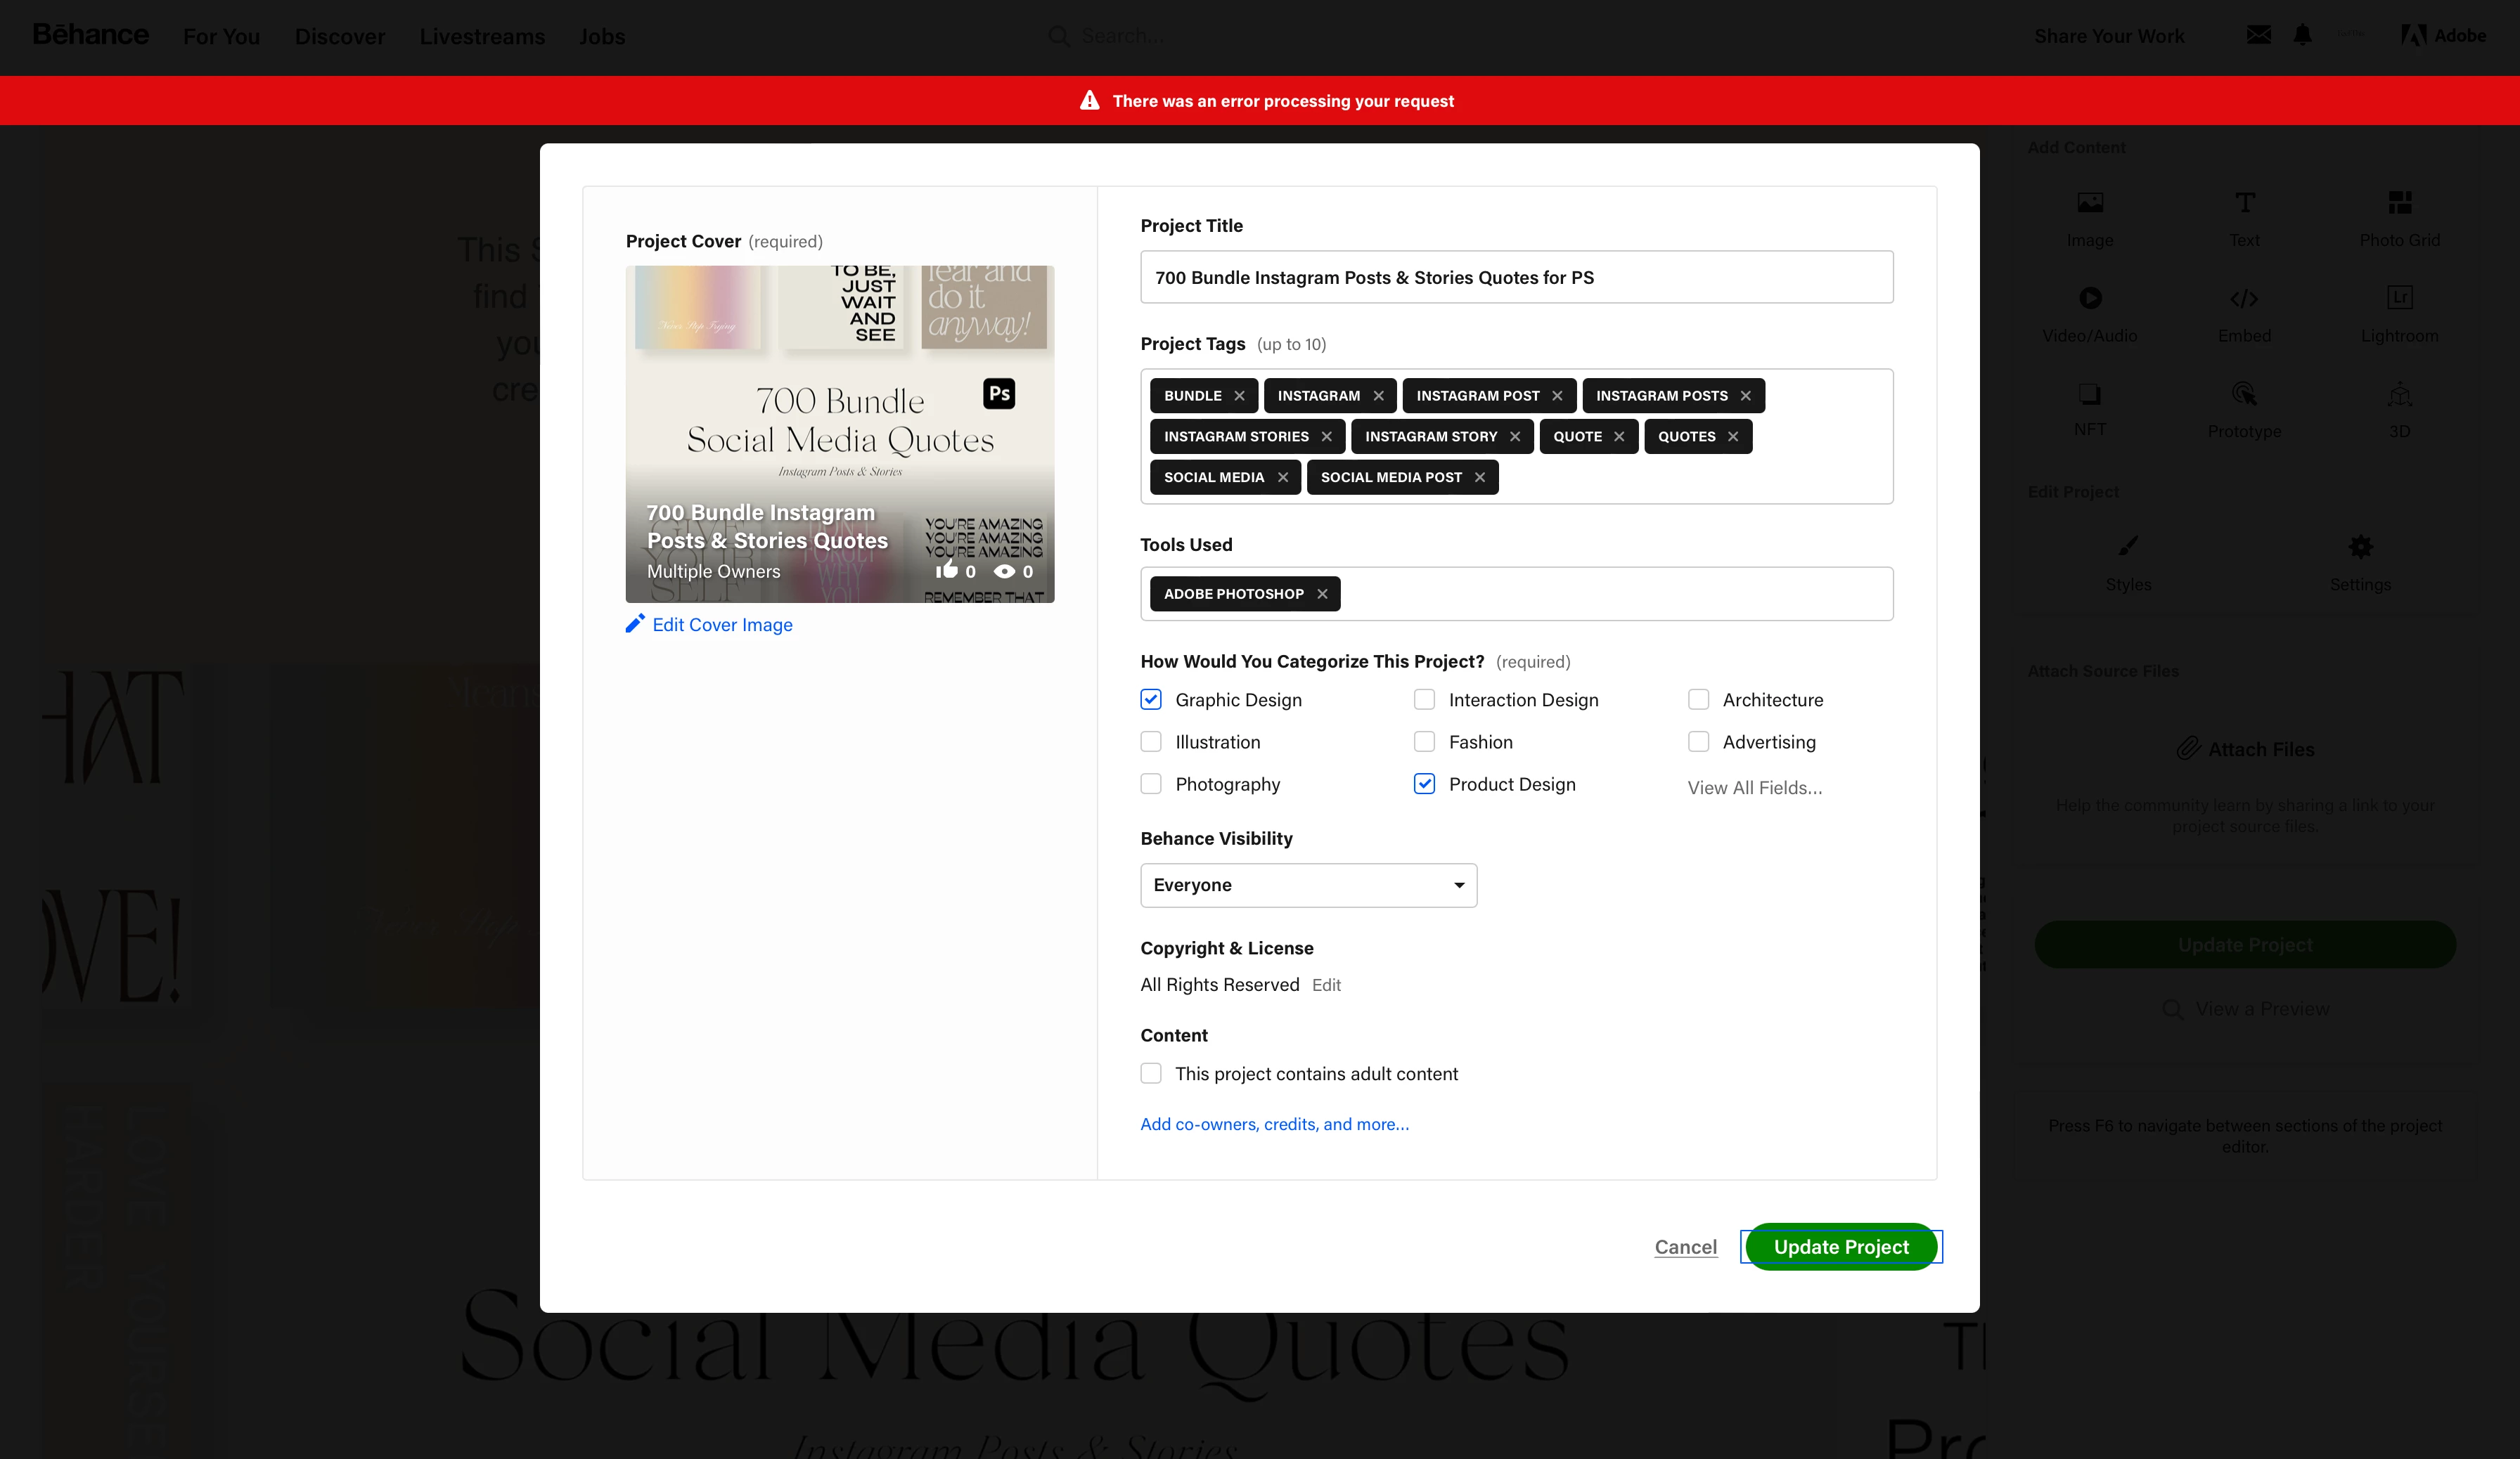Open the notifications bell icon

(x=2302, y=35)
